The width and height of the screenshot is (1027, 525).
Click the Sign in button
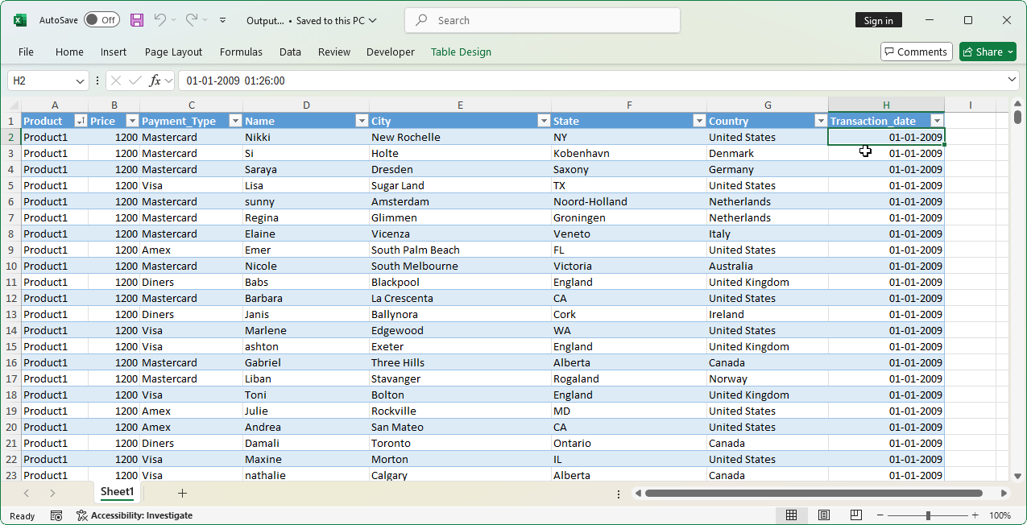(878, 20)
